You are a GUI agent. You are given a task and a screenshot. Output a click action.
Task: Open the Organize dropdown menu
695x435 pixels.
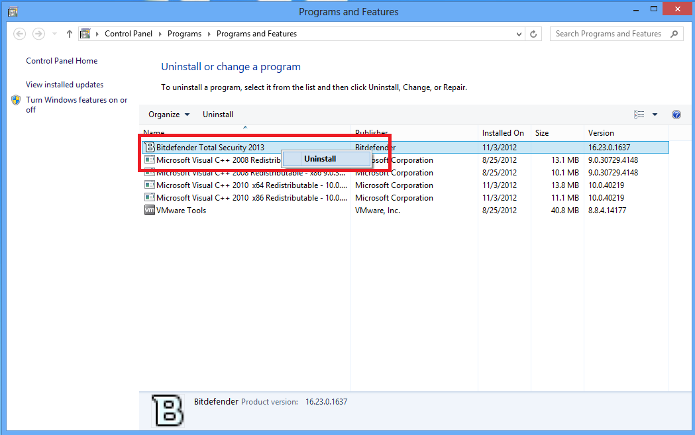coord(169,115)
